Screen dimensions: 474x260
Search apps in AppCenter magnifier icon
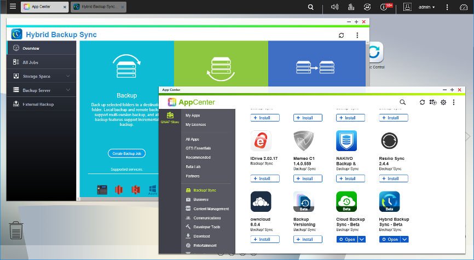pos(403,102)
